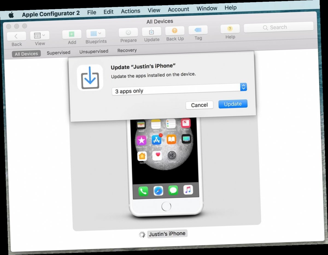Open the Window menu

pyautogui.click(x=207, y=8)
